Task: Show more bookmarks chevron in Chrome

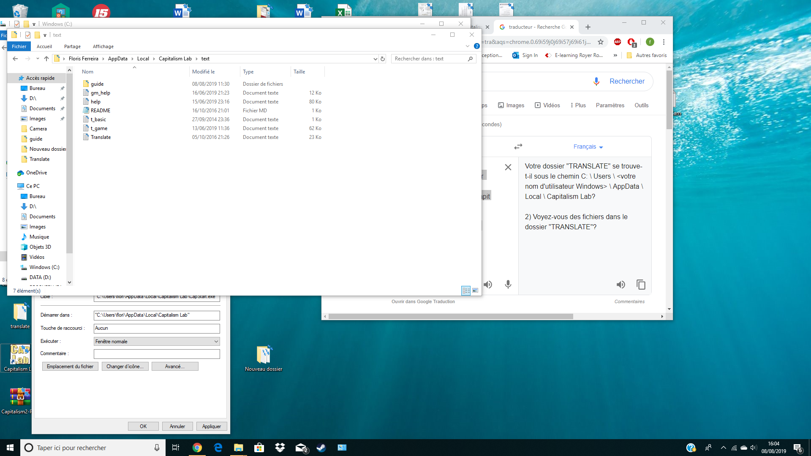Action: pyautogui.click(x=615, y=55)
